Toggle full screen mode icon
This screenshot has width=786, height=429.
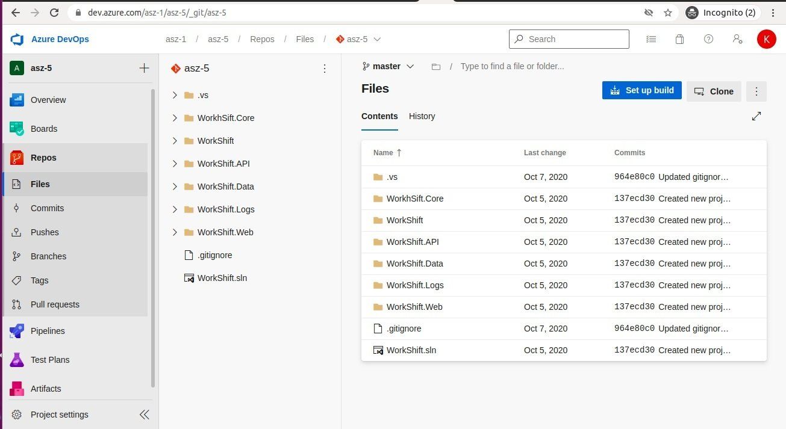756,116
